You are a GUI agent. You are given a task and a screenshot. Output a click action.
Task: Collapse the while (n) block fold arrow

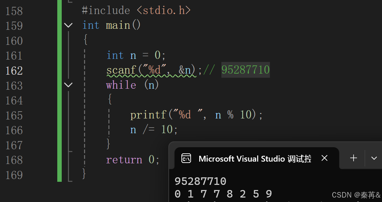(68, 85)
